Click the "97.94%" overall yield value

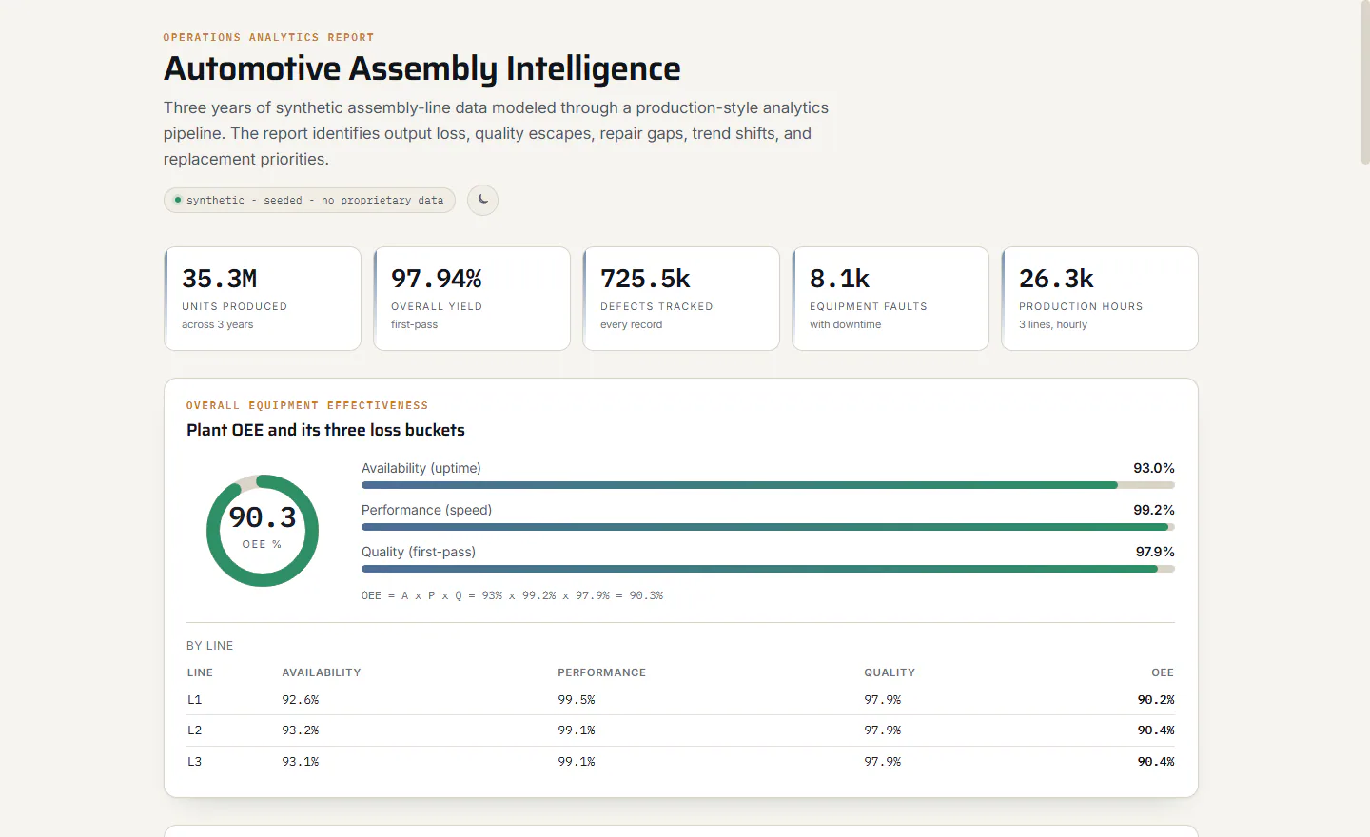click(437, 279)
